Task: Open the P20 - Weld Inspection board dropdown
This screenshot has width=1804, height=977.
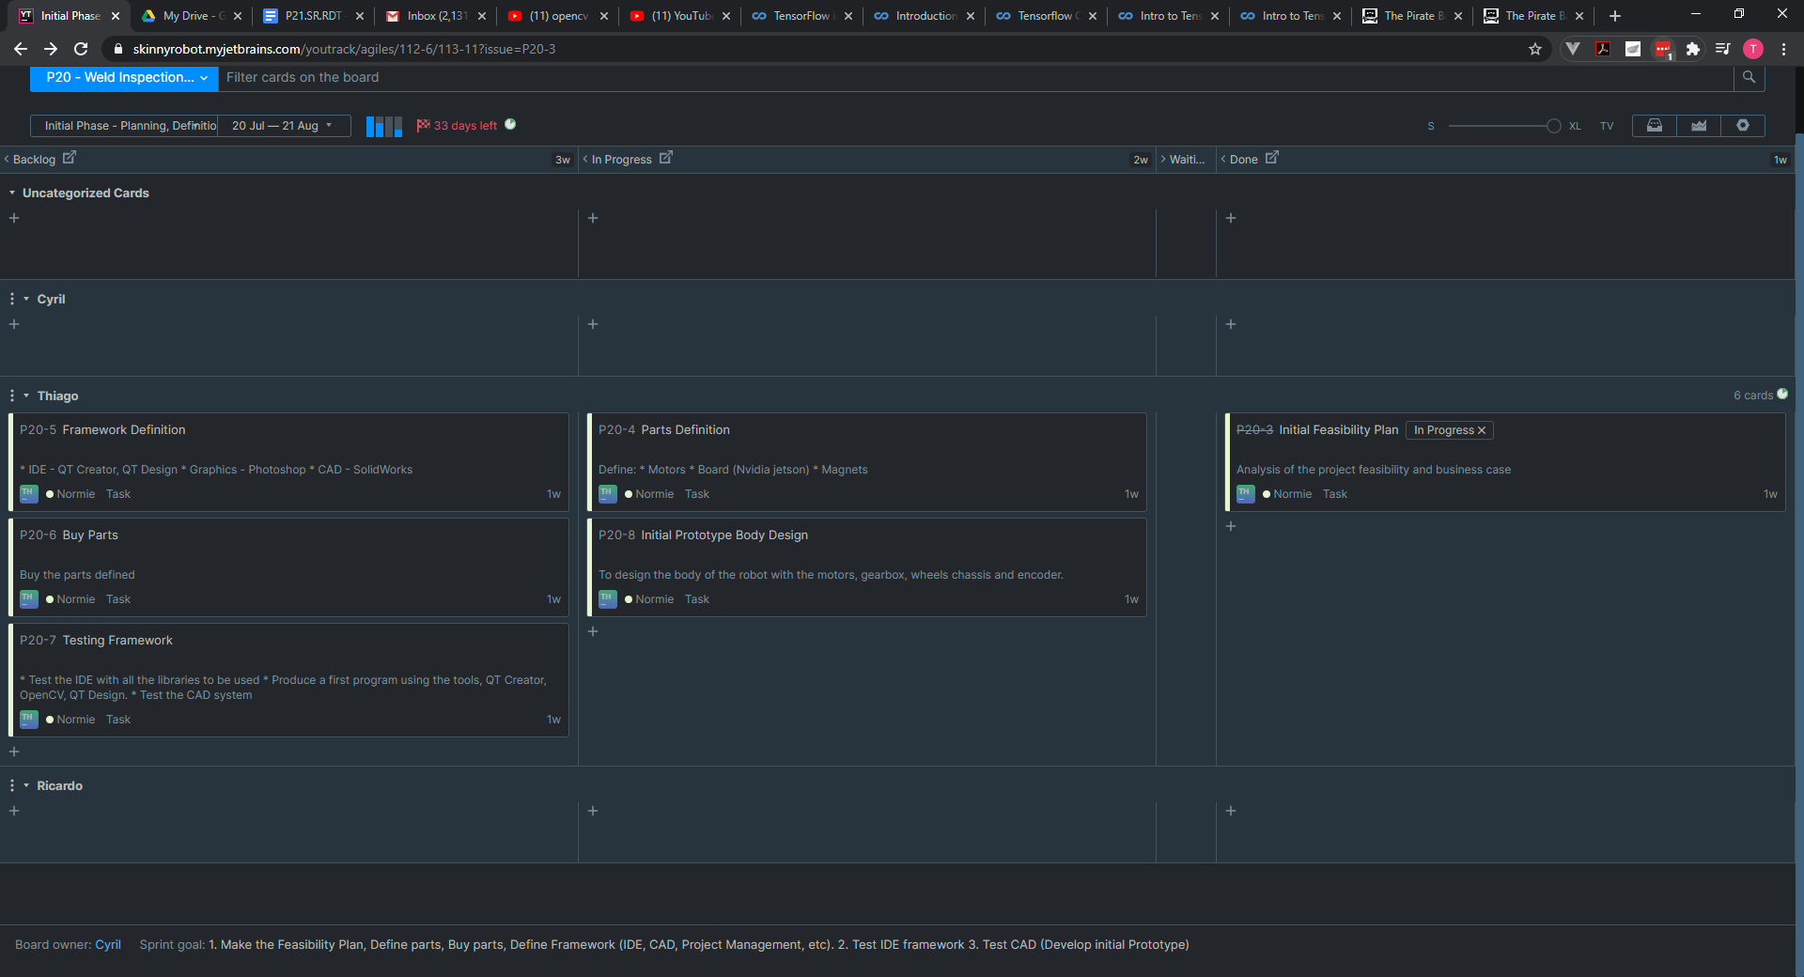Action: (x=124, y=78)
